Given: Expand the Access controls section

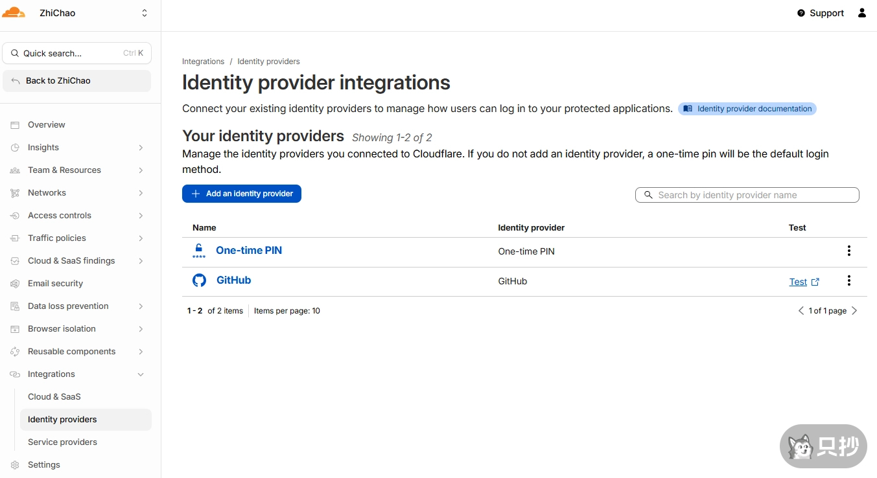Looking at the screenshot, I should 141,216.
